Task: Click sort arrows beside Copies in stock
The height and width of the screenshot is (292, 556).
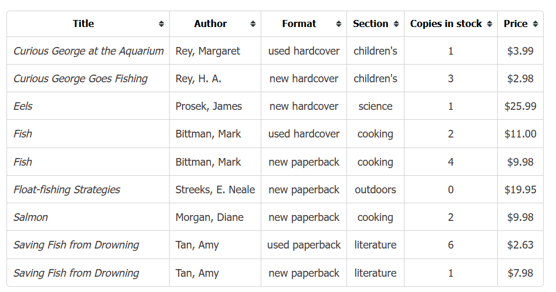Action: (490, 24)
